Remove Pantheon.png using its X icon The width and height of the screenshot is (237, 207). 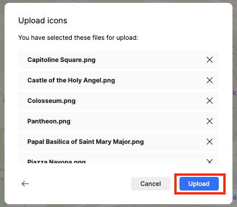click(210, 121)
